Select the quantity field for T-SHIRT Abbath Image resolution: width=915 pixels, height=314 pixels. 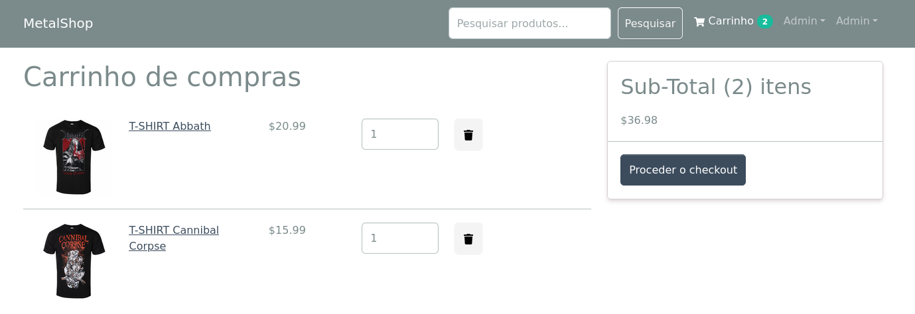(x=399, y=134)
